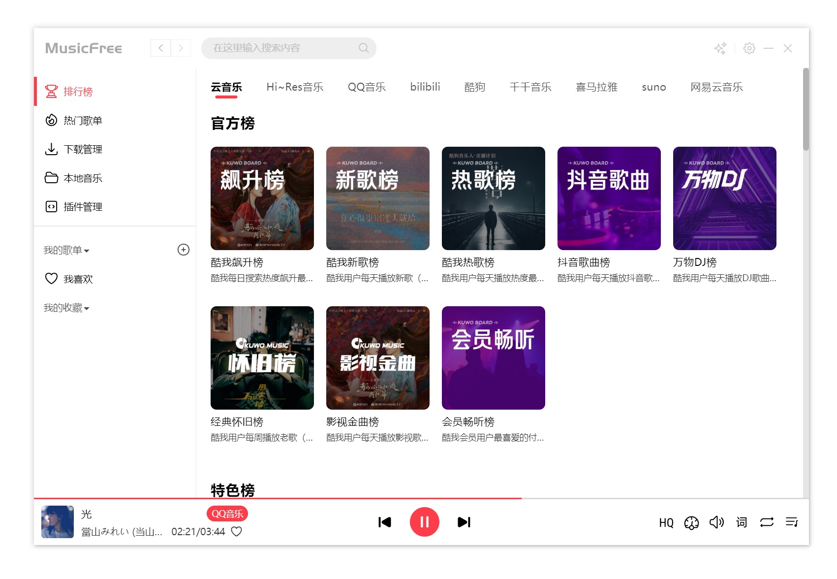Click the QQ音乐 source badge
This screenshot has width=837, height=579.
coord(227,514)
